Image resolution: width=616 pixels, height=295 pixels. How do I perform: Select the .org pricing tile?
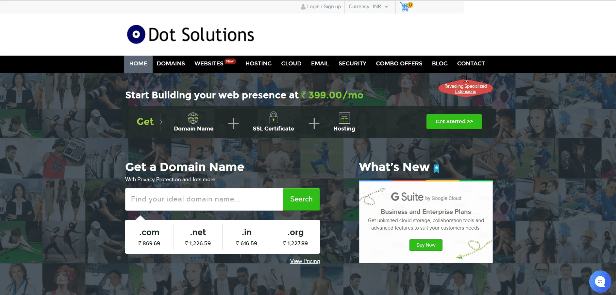(x=295, y=237)
